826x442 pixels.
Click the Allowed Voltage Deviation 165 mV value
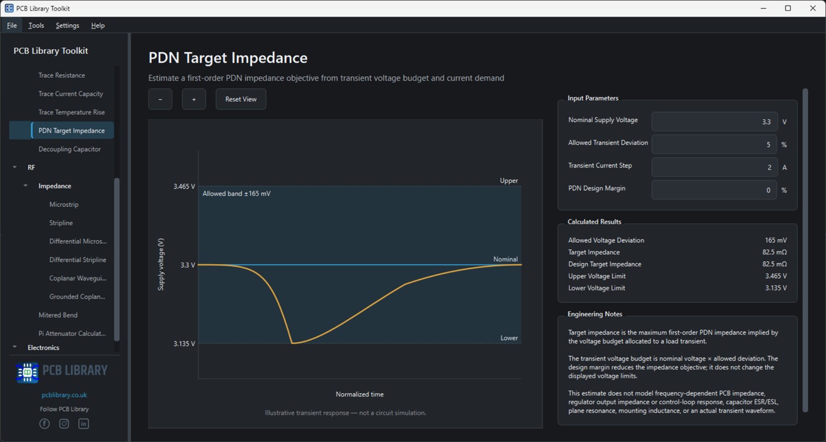click(776, 240)
